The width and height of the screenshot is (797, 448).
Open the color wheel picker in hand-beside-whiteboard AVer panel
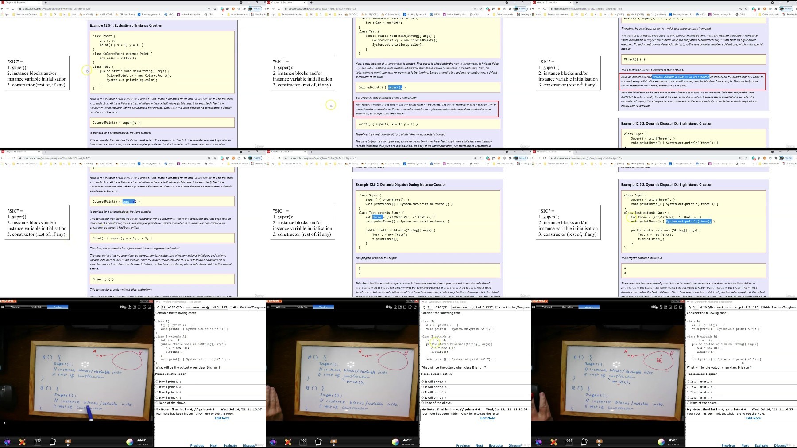click(395, 442)
